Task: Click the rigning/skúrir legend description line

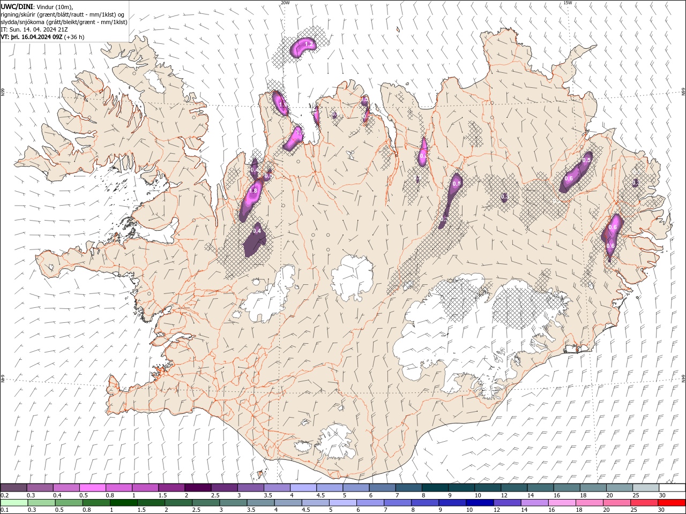Action: click(63, 14)
